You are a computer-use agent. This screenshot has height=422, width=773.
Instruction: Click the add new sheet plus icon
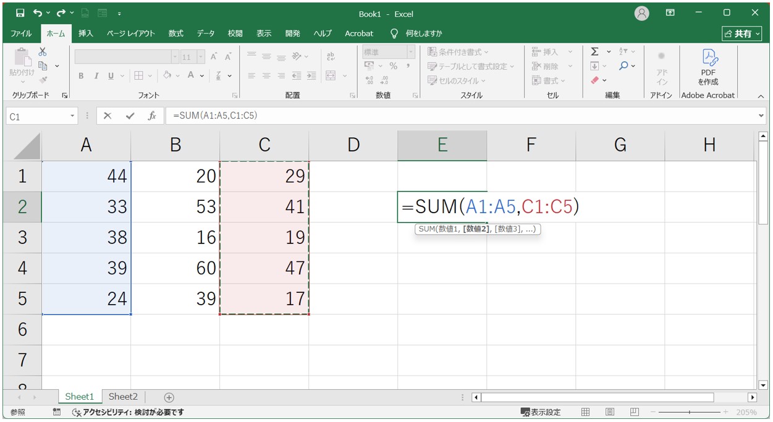click(x=169, y=397)
